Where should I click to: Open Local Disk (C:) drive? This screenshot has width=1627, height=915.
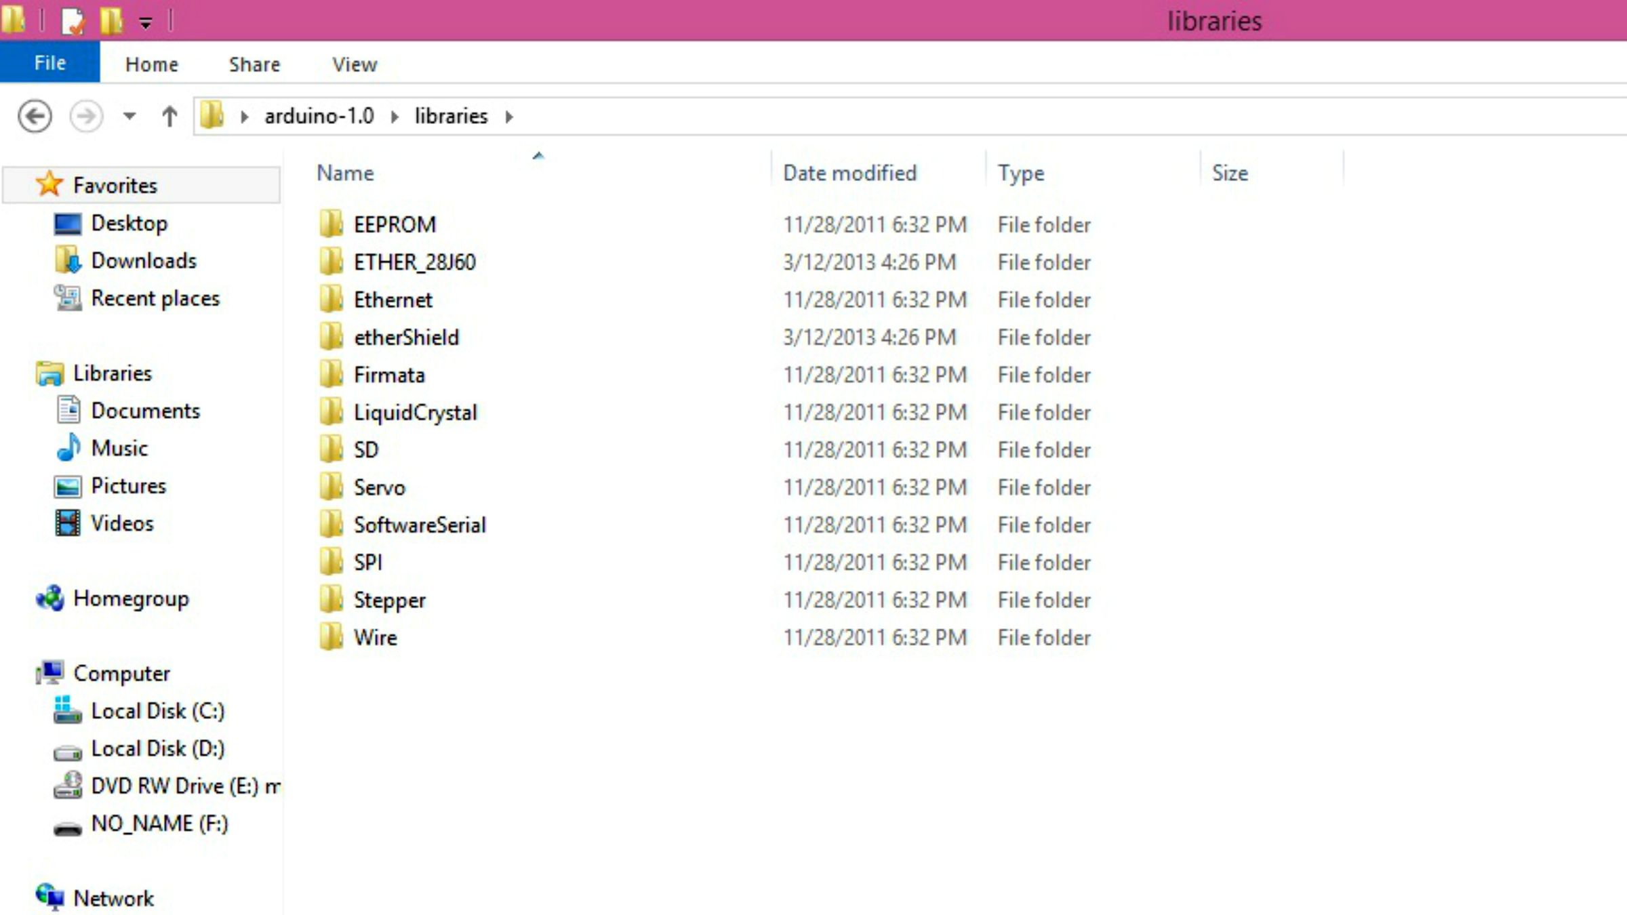[x=157, y=710]
